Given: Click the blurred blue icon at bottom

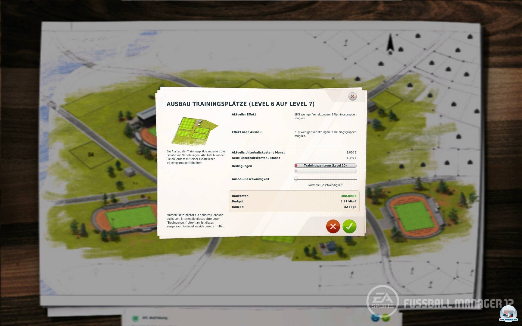Looking at the screenshot, I should [375, 317].
